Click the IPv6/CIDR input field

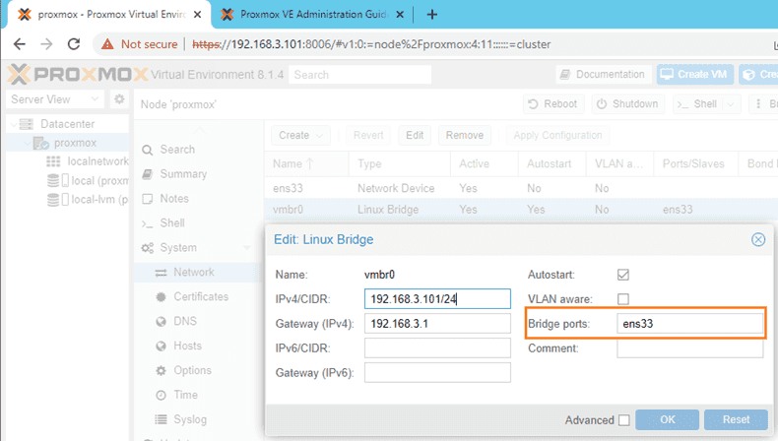(437, 348)
